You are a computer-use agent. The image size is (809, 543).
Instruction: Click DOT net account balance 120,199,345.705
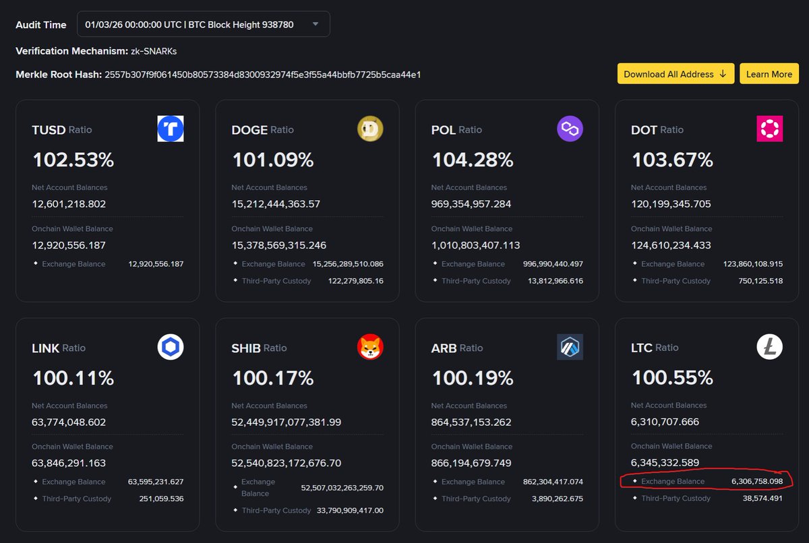671,204
